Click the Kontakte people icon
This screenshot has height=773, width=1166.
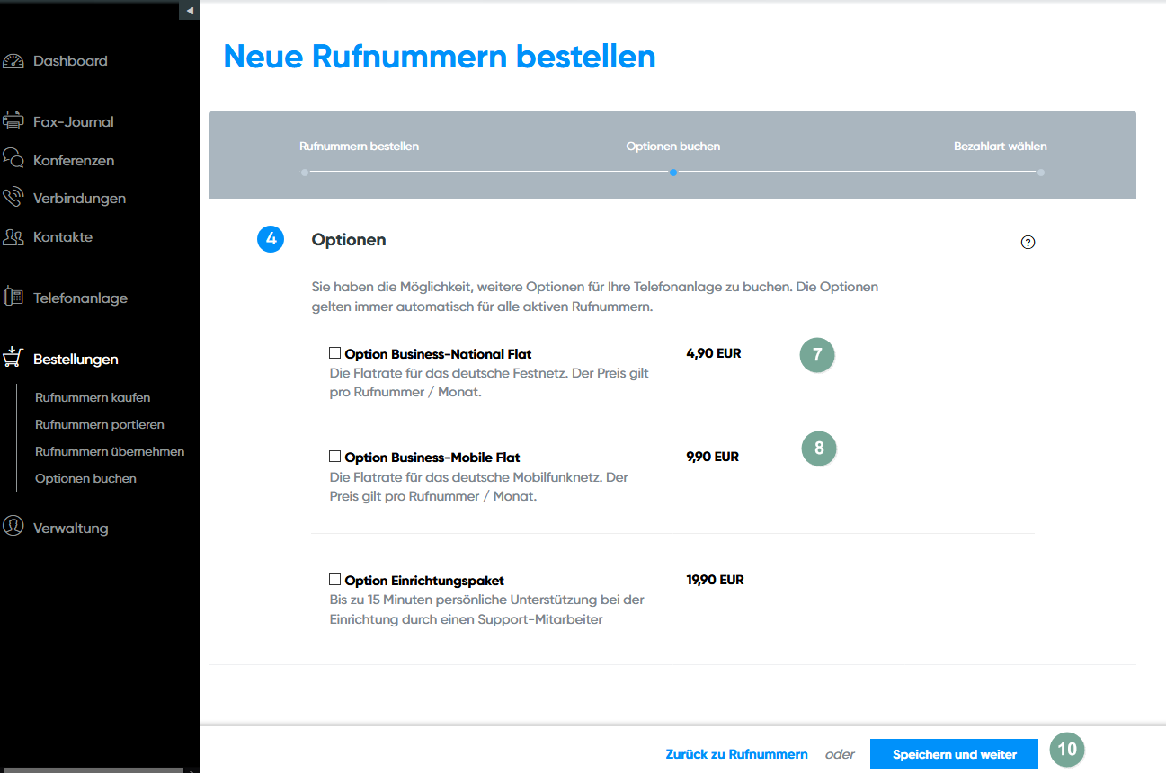click(x=13, y=237)
